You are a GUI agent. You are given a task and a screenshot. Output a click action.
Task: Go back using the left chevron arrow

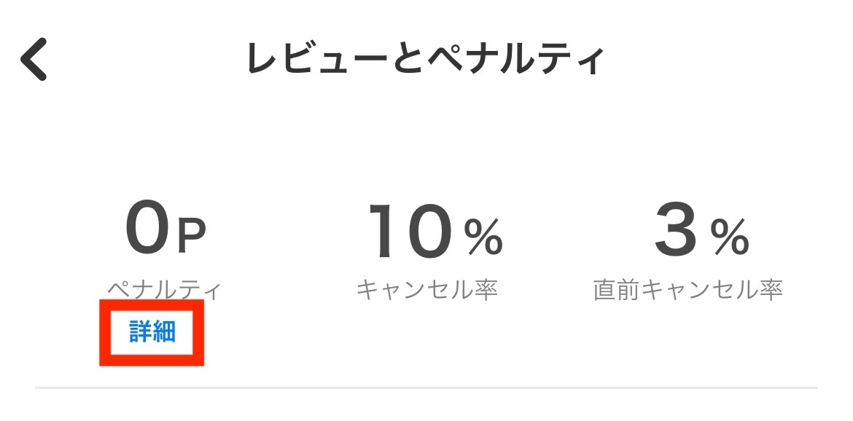tap(34, 60)
